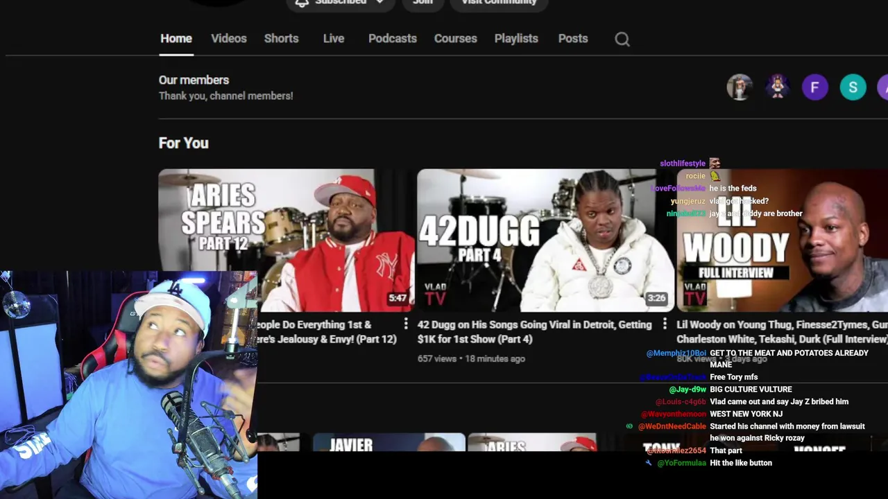
Task: Click the For You section heading
Action: click(x=184, y=143)
